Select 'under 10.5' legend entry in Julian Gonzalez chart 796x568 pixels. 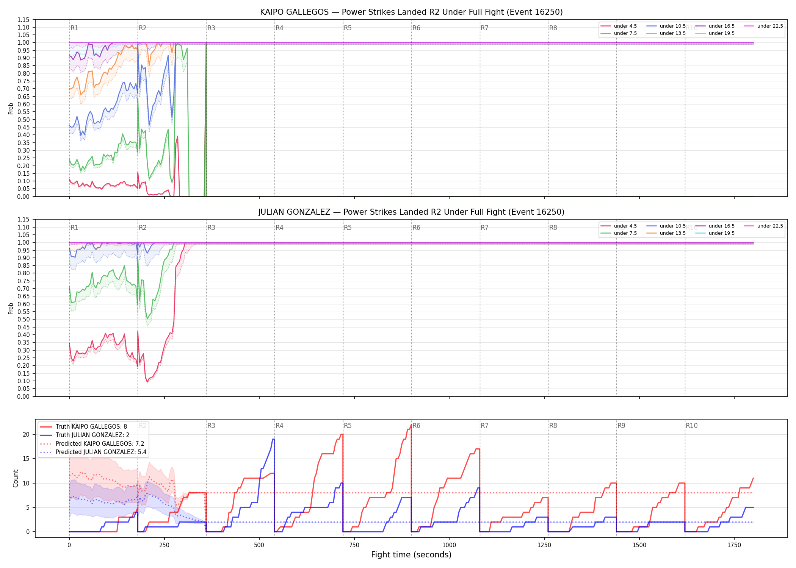(666, 226)
